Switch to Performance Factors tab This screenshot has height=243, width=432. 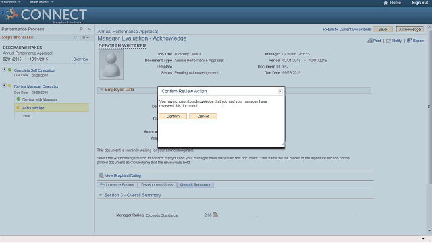(x=117, y=185)
